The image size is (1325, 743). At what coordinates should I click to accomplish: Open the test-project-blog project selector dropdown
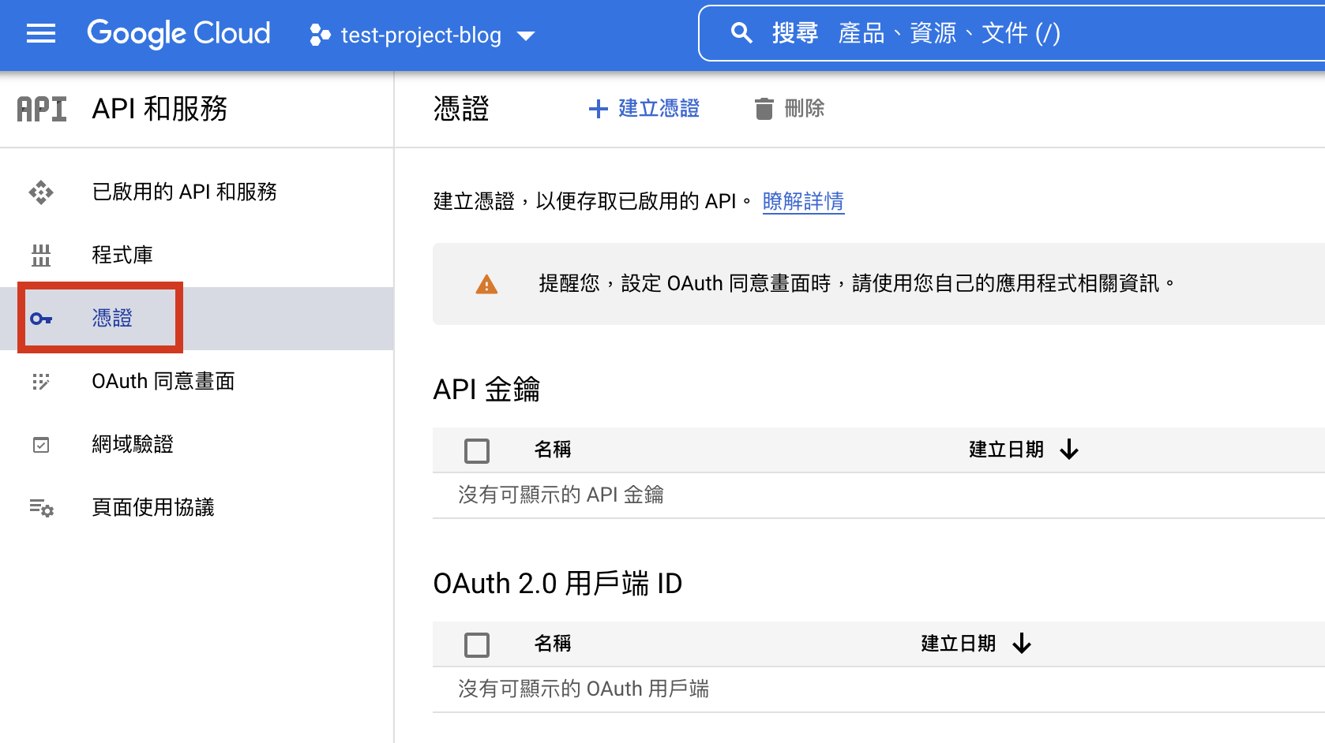click(422, 35)
